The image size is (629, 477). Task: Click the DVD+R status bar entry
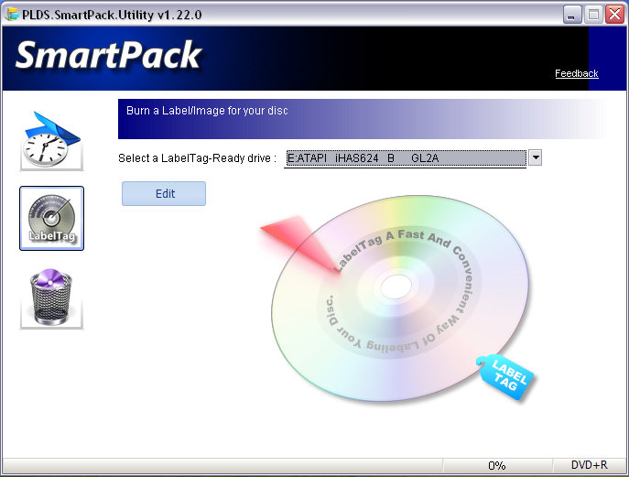coord(589,465)
